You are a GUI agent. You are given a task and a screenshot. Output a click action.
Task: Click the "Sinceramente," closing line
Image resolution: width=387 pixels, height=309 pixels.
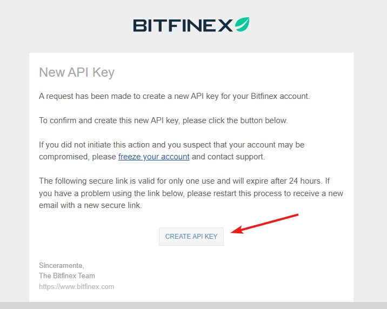click(x=62, y=265)
